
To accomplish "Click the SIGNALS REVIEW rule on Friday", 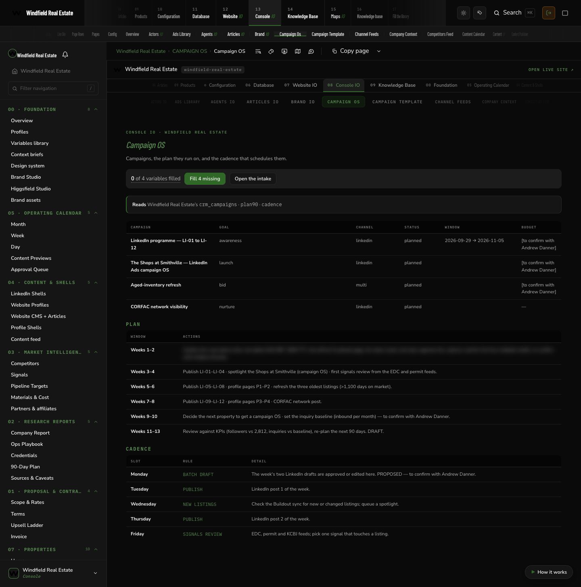I will coord(203,534).
